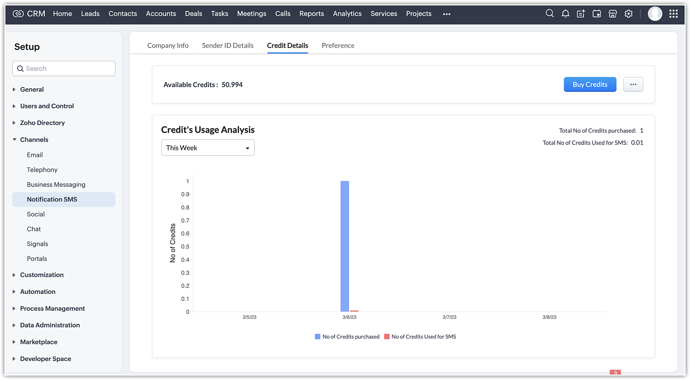The width and height of the screenshot is (690, 380).
Task: Open the calendar icon in header
Action: 597,14
